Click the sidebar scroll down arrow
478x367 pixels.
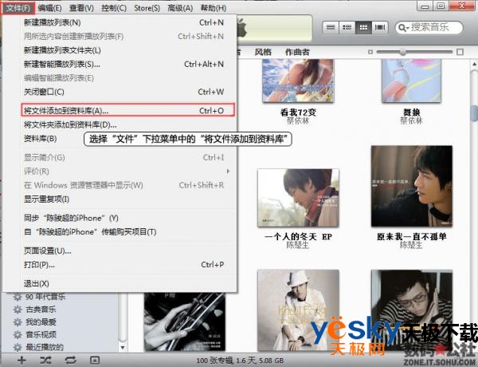click(123, 348)
